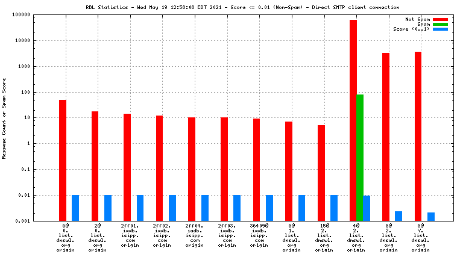The width and height of the screenshot is (463, 260).
Task: Click the blue score bar for 6@Y.list.dnswl.org
Action: (431, 216)
